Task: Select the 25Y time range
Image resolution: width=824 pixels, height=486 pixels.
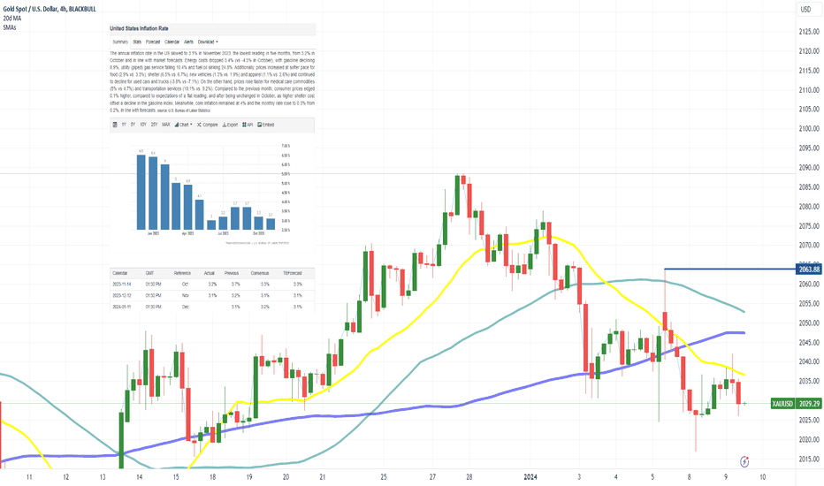Action: pos(154,125)
